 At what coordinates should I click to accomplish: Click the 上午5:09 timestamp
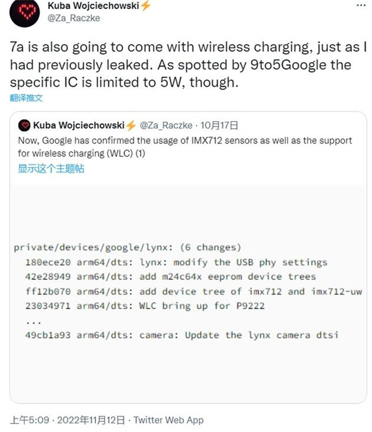(x=29, y=420)
